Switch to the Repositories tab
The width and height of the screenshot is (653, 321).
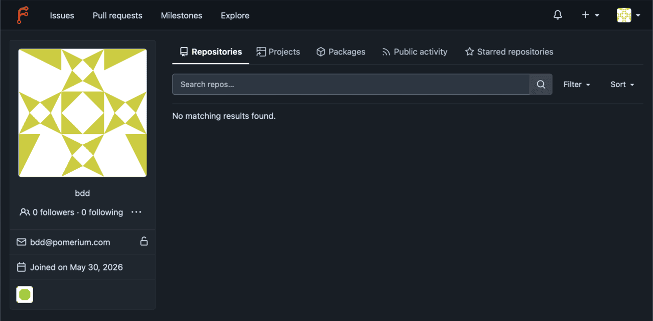pos(211,52)
